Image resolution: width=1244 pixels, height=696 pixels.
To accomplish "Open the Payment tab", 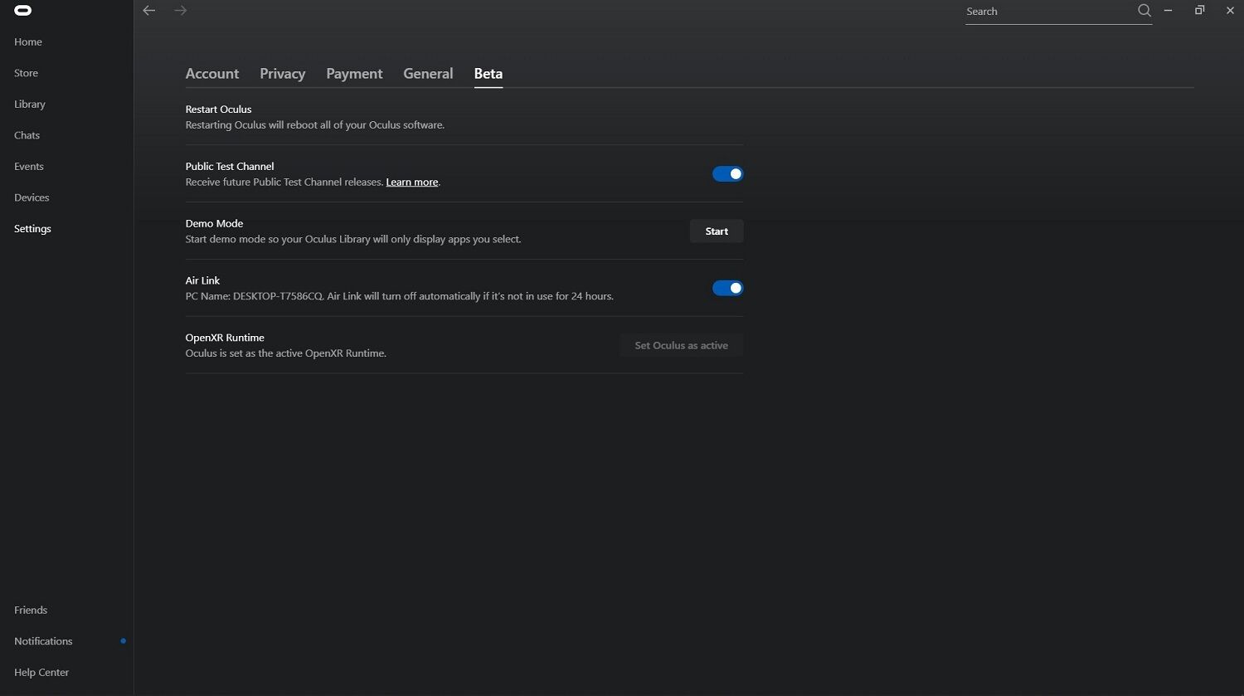I will [354, 74].
